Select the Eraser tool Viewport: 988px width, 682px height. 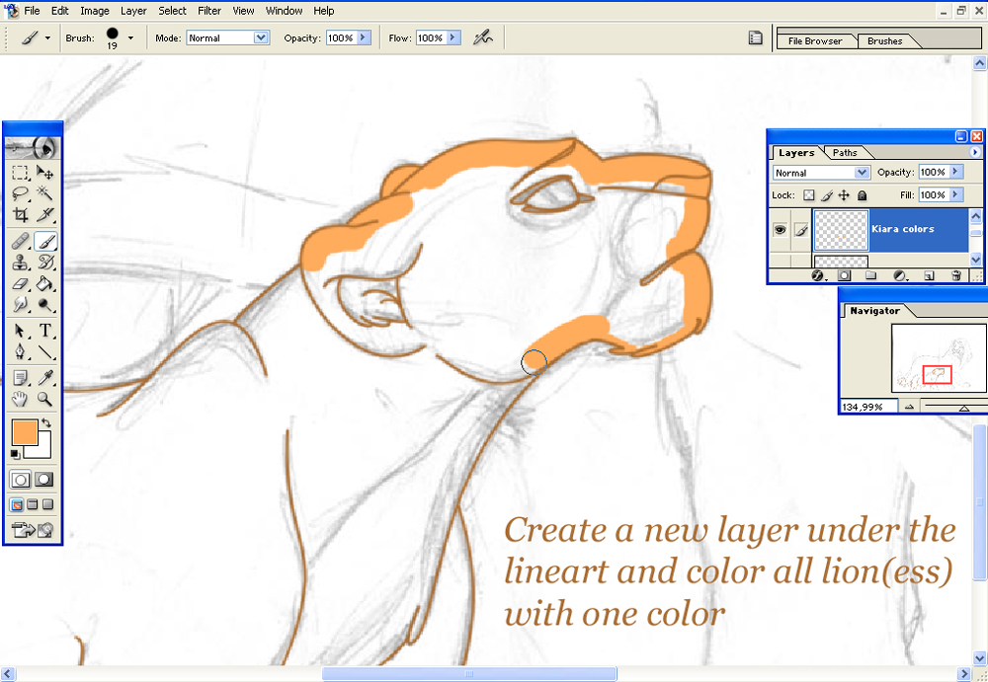20,284
